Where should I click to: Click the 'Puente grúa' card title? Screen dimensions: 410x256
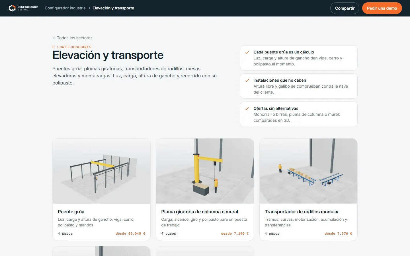pos(71,212)
